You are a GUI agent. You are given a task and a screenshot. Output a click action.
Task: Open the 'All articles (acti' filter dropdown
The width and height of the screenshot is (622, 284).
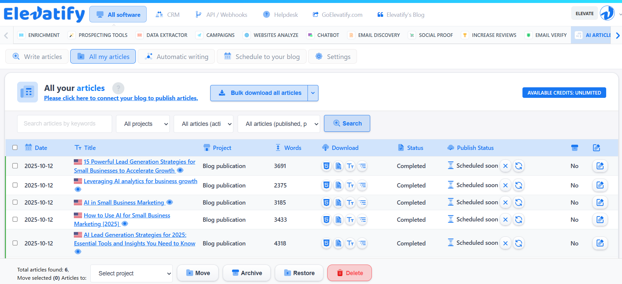pos(203,124)
